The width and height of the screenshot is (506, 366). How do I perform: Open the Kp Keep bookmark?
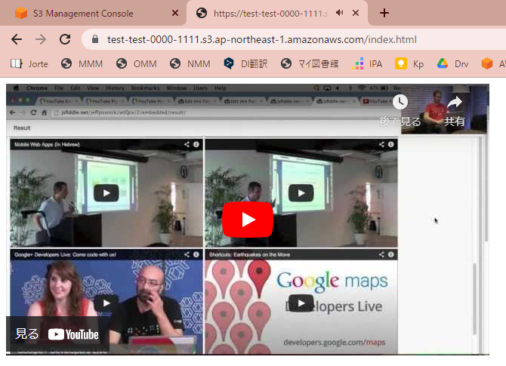(x=409, y=64)
